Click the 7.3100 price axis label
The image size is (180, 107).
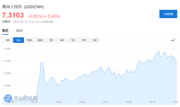click(x=7, y=61)
